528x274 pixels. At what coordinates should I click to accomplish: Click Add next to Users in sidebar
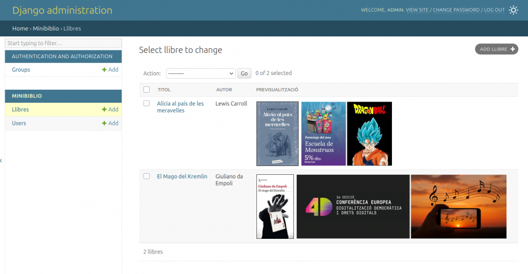110,123
